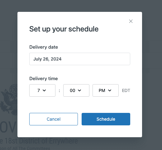
Task: Cancel the scheduling dialog
Action: click(x=54, y=119)
